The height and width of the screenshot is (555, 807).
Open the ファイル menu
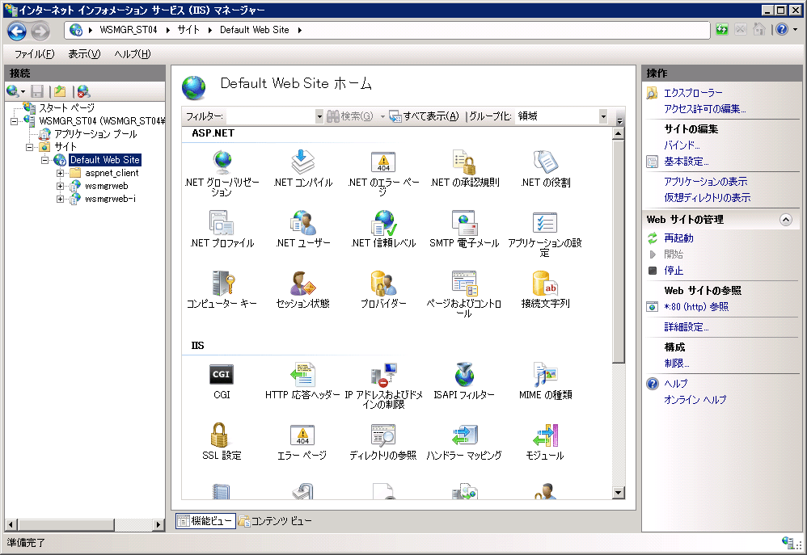34,54
